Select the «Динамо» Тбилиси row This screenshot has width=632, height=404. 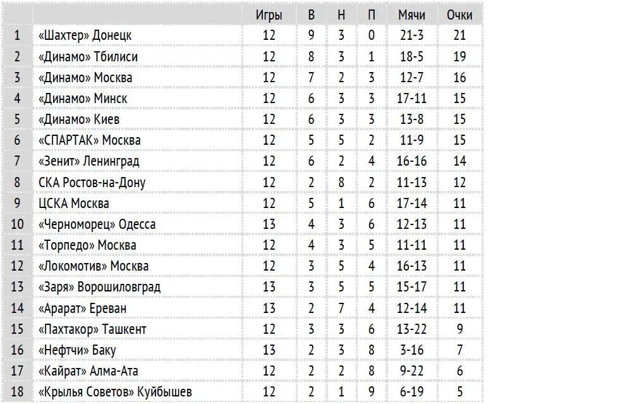pyautogui.click(x=242, y=56)
